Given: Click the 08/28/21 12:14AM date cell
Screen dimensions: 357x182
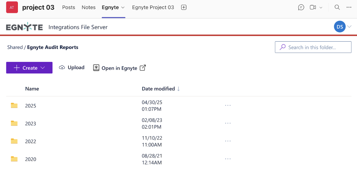Looking at the screenshot, I should [x=152, y=159].
